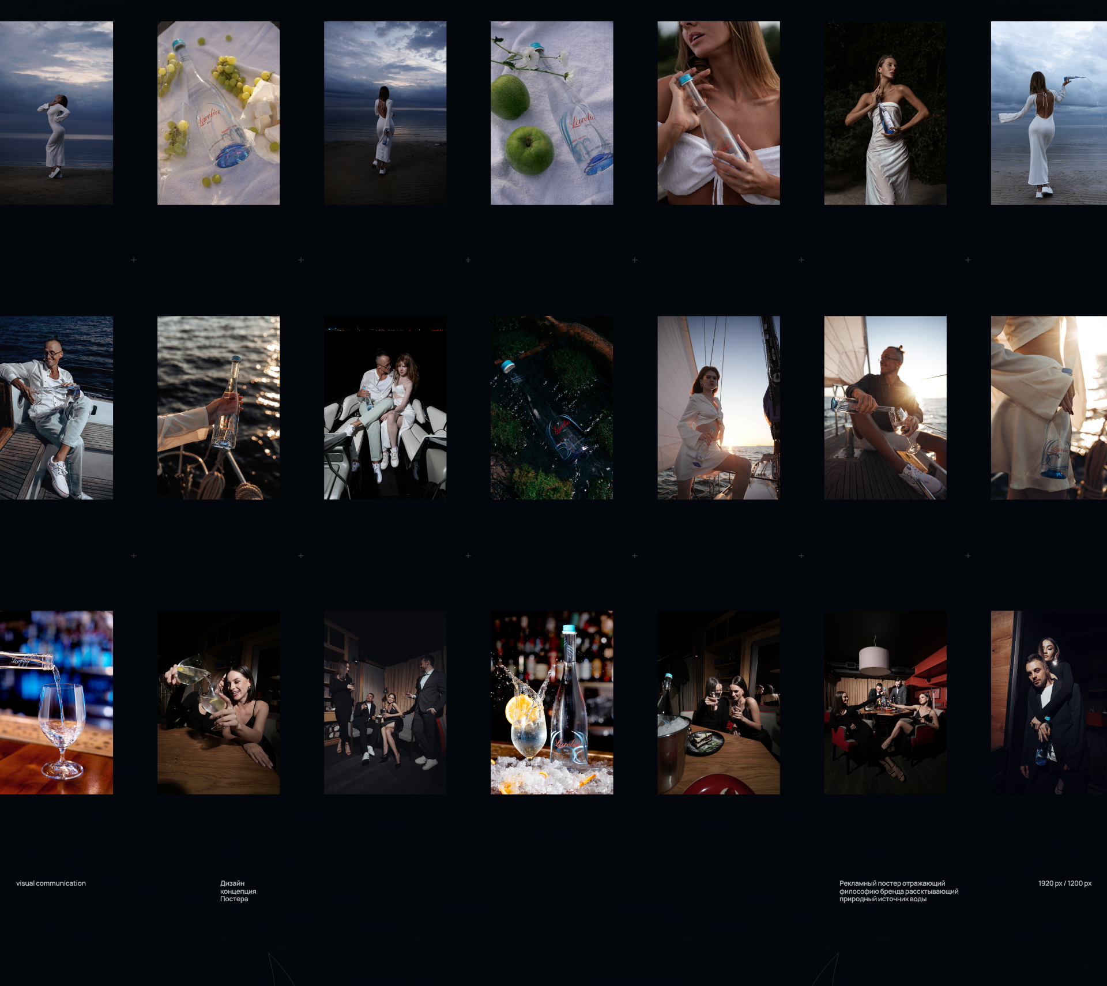Open the four people in lounge photo

[x=385, y=702]
